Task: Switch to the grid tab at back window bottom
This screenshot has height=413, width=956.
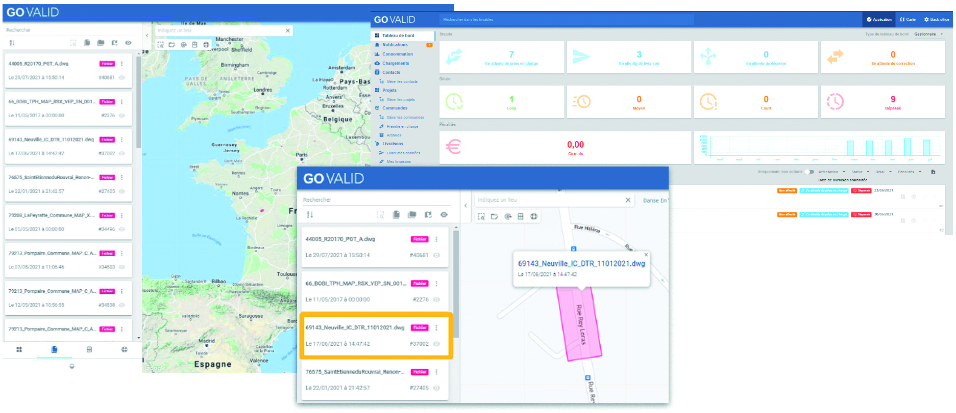Action: point(19,350)
